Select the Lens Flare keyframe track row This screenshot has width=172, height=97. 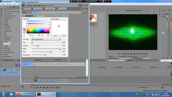coord(28,64)
